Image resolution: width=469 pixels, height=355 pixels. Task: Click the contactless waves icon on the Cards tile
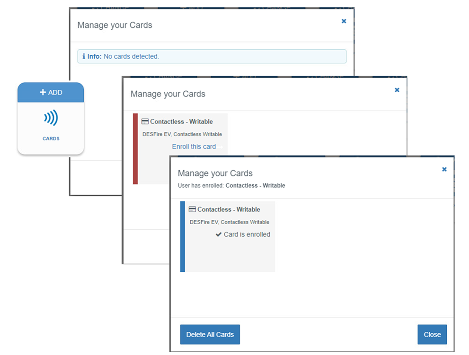pyautogui.click(x=51, y=118)
